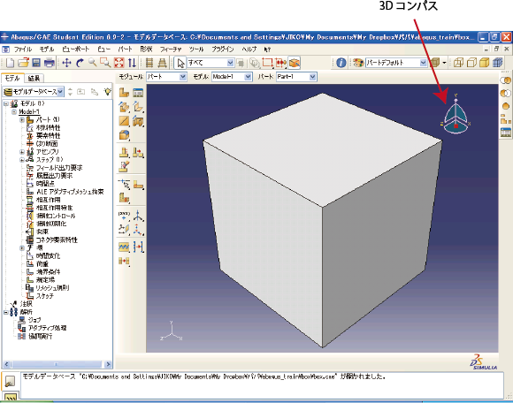Select the フィールド出力要求 tree item
Viewport: 513px width, 403px height.
pos(59,168)
